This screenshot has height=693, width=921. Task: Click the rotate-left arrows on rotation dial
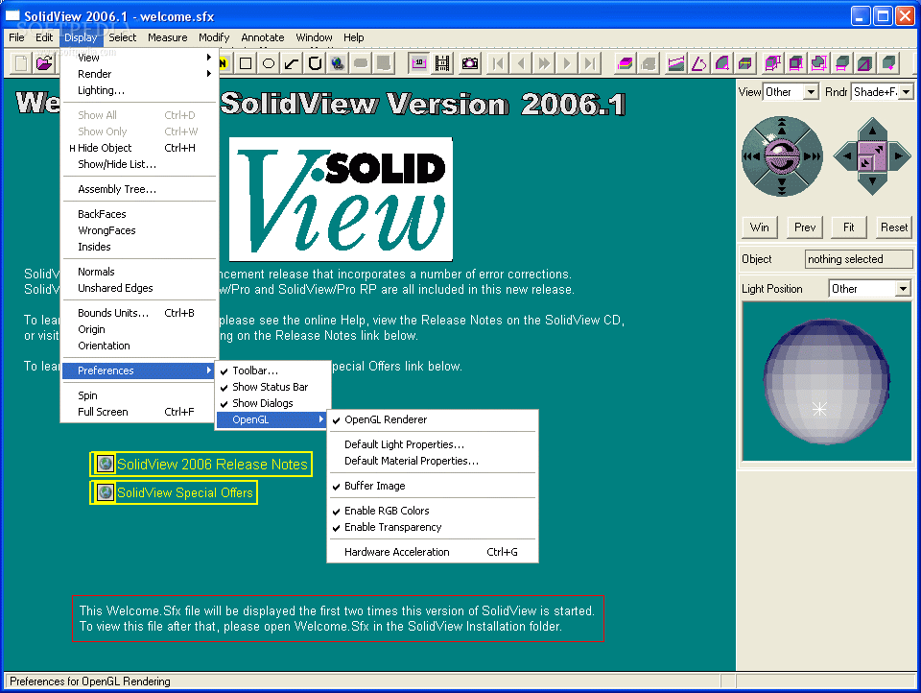point(752,156)
